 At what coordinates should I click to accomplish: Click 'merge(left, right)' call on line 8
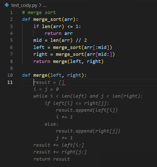[78, 61]
